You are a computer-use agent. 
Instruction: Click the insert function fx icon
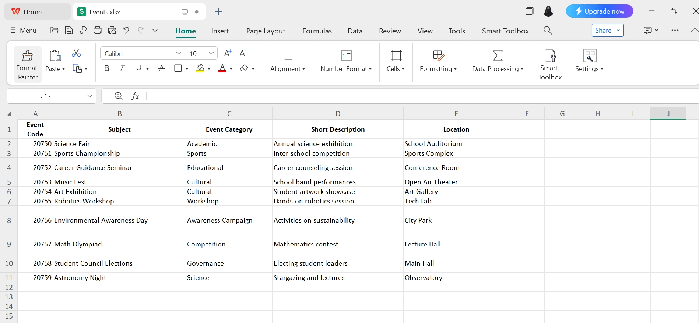[135, 96]
